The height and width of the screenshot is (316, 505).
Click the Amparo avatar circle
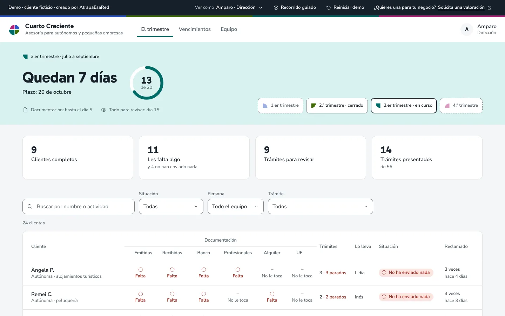467,29
